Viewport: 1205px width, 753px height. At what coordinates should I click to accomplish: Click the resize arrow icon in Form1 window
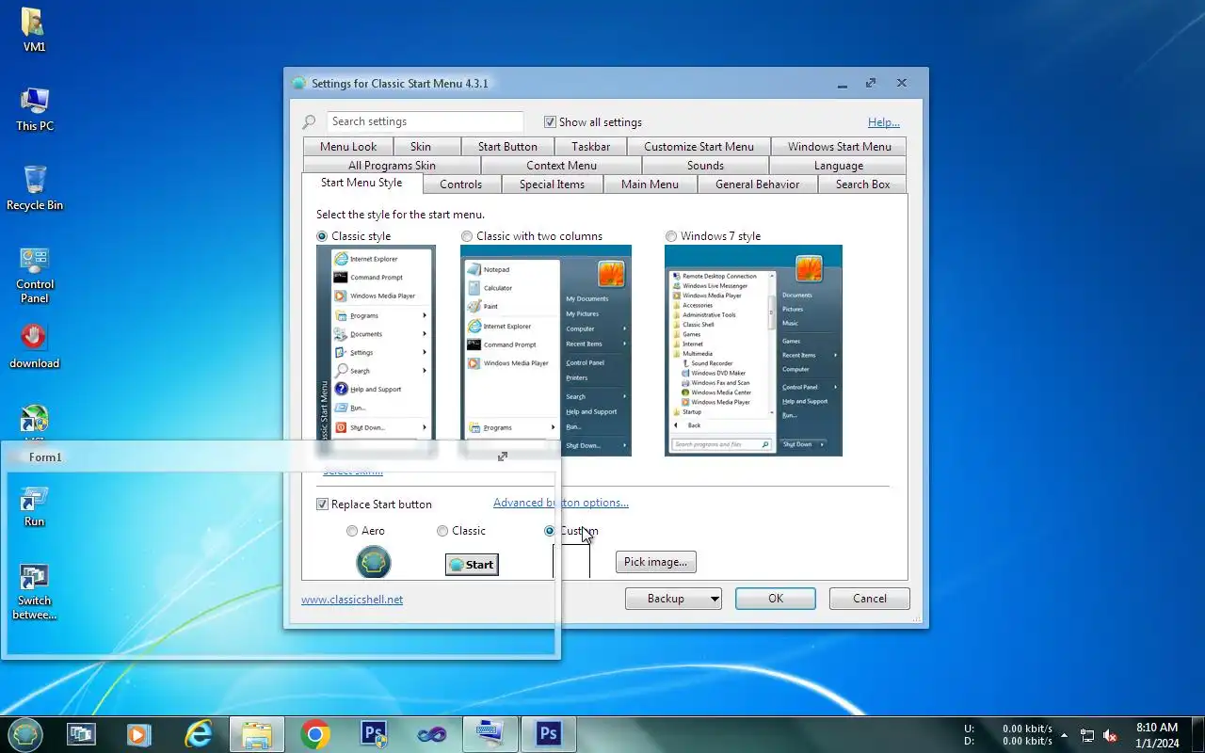point(503,457)
